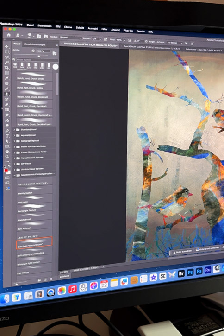
Task: Select the Clone Stamp tool
Action: 7,94
